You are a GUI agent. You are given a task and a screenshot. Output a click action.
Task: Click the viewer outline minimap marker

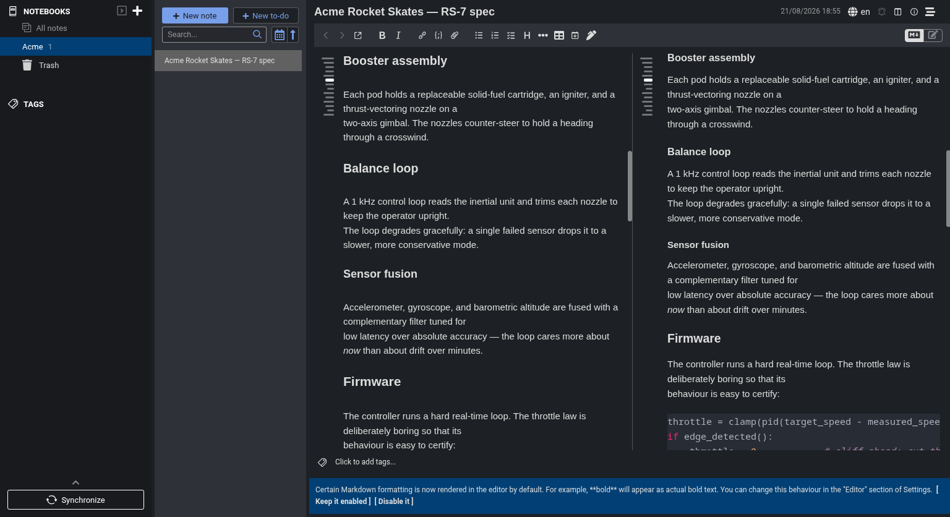coord(648,80)
